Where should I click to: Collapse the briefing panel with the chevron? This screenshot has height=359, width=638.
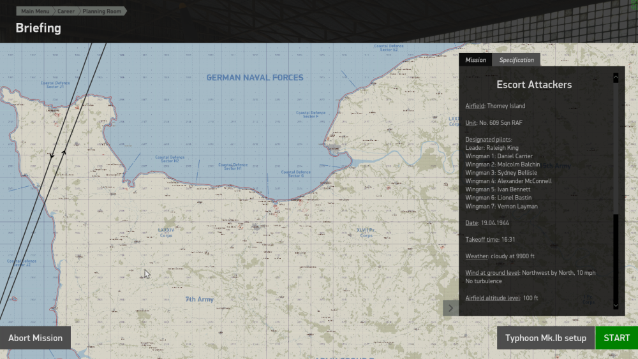pos(450,308)
